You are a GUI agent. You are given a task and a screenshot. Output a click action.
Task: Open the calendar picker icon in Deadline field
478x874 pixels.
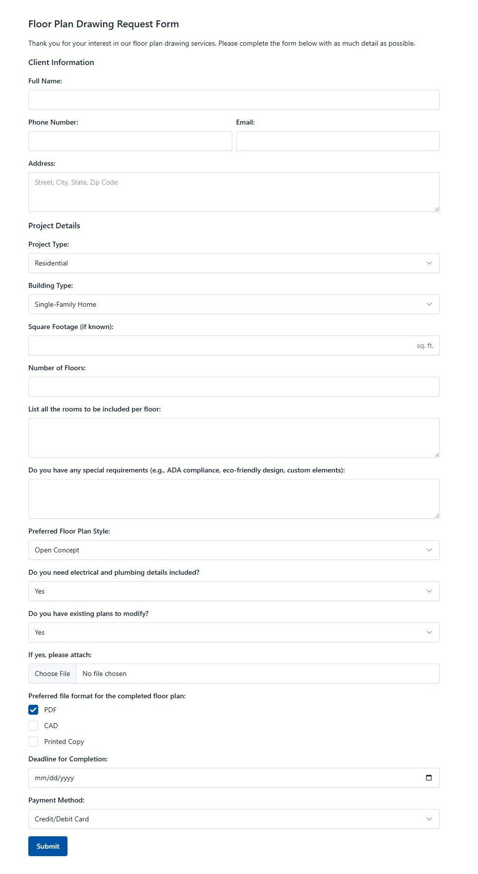point(429,778)
